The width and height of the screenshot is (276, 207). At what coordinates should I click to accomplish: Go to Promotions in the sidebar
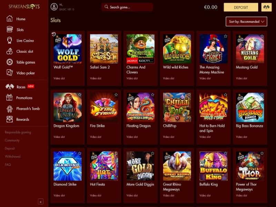pyautogui.click(x=23, y=98)
